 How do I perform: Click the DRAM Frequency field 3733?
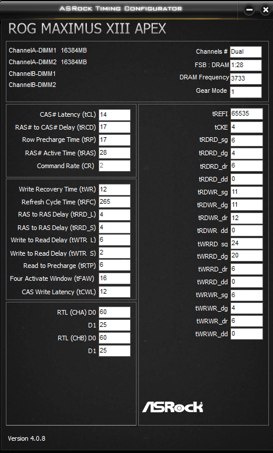246,79
